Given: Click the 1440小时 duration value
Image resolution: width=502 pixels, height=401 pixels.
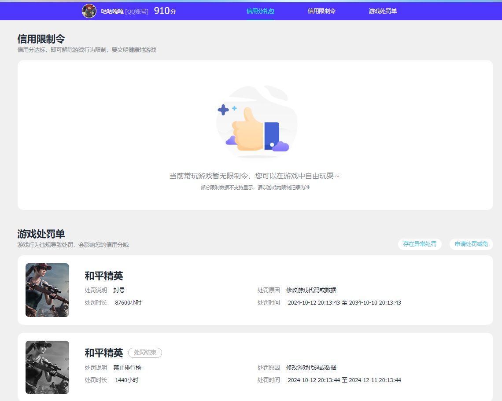Looking at the screenshot, I should tap(126, 380).
